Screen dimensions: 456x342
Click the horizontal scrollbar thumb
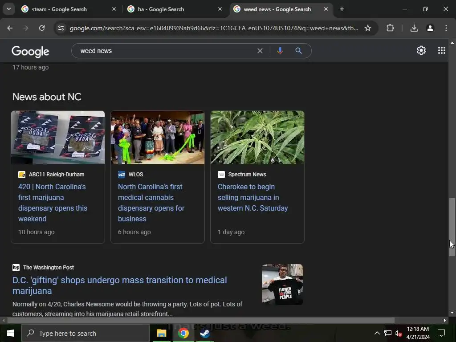[201, 320]
